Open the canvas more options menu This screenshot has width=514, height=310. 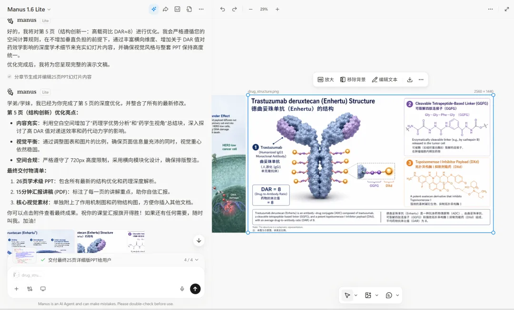point(490,9)
